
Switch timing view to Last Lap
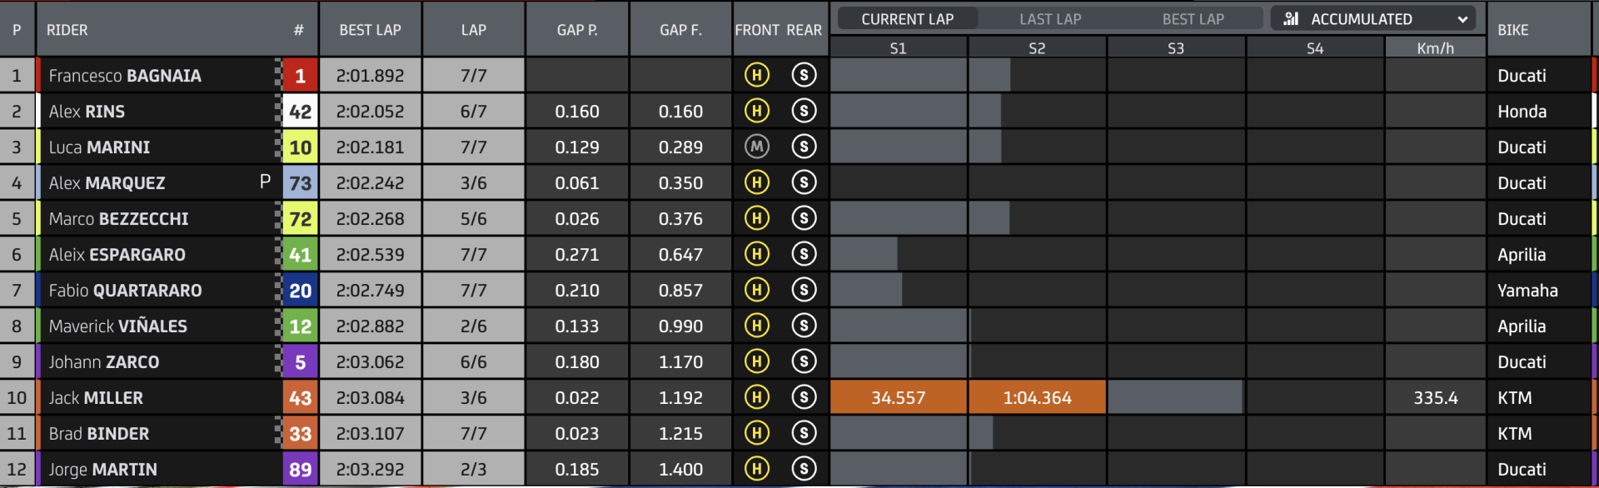(x=1050, y=18)
